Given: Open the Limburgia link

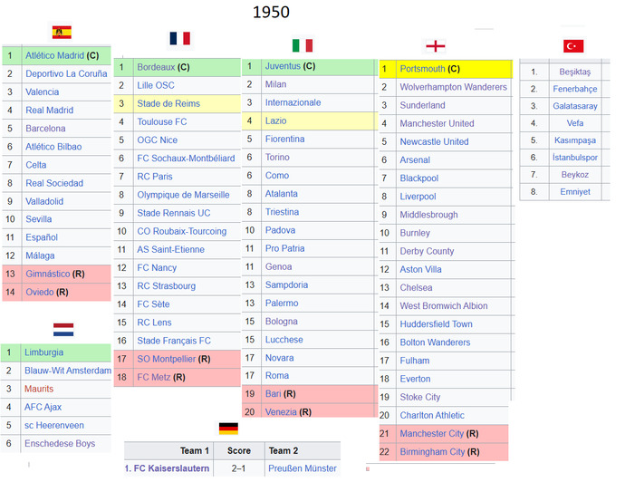Looking at the screenshot, I should click(43, 352).
